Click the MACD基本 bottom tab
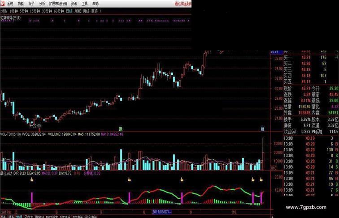 (52, 217)
